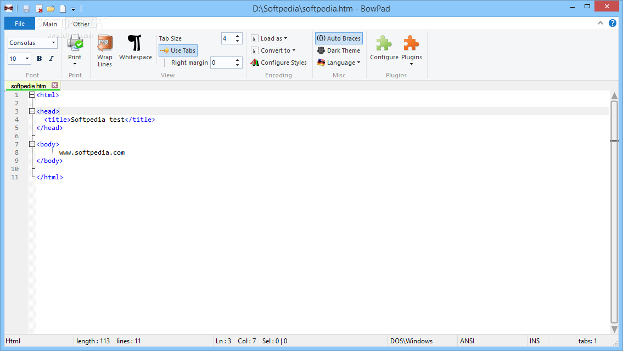Click line number 5 in the margin
The width and height of the screenshot is (623, 351).
click(x=16, y=128)
